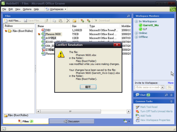Viewport: 177px width, 132px height.
Task: Close the Conflict Resolution dialog
Action: coord(117,45)
